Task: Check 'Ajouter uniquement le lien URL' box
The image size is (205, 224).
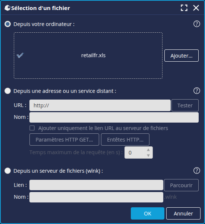Action: 32,128
